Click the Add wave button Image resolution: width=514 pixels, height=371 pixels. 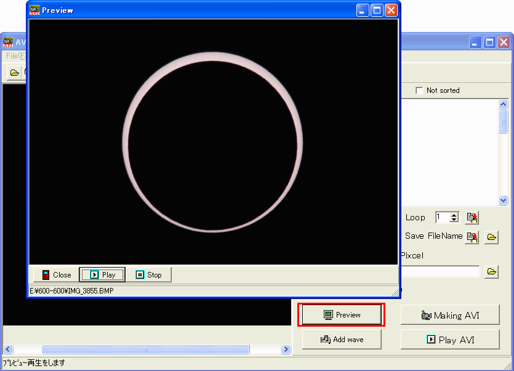(342, 339)
